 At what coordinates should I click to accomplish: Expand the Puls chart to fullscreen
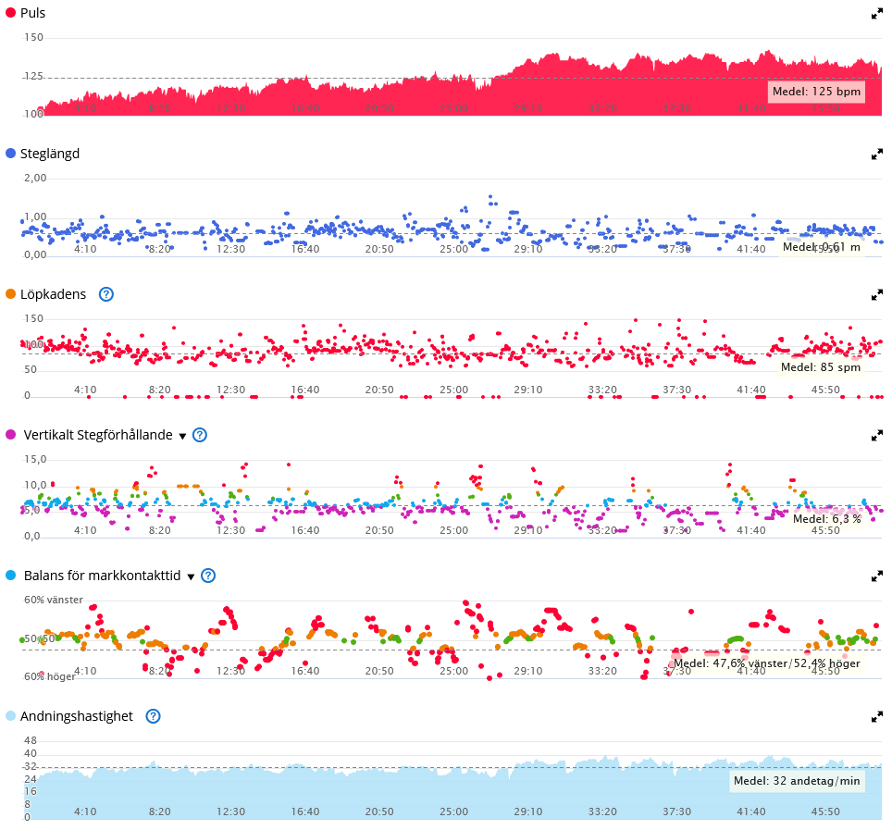[x=876, y=14]
